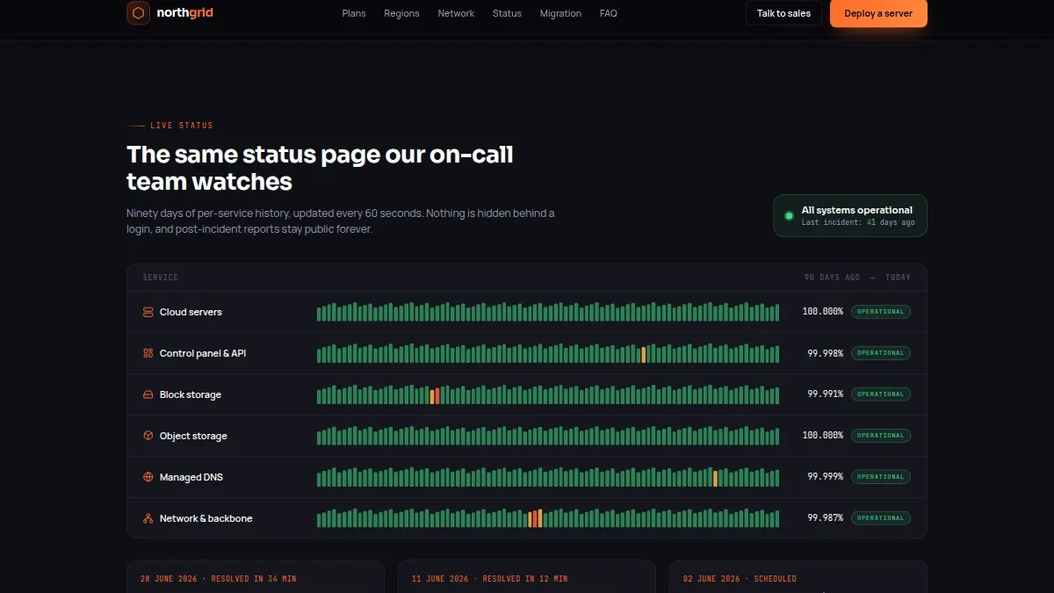1054x593 pixels.
Task: Click the Network & backbone OPERATIONAL badge
Action: click(881, 518)
